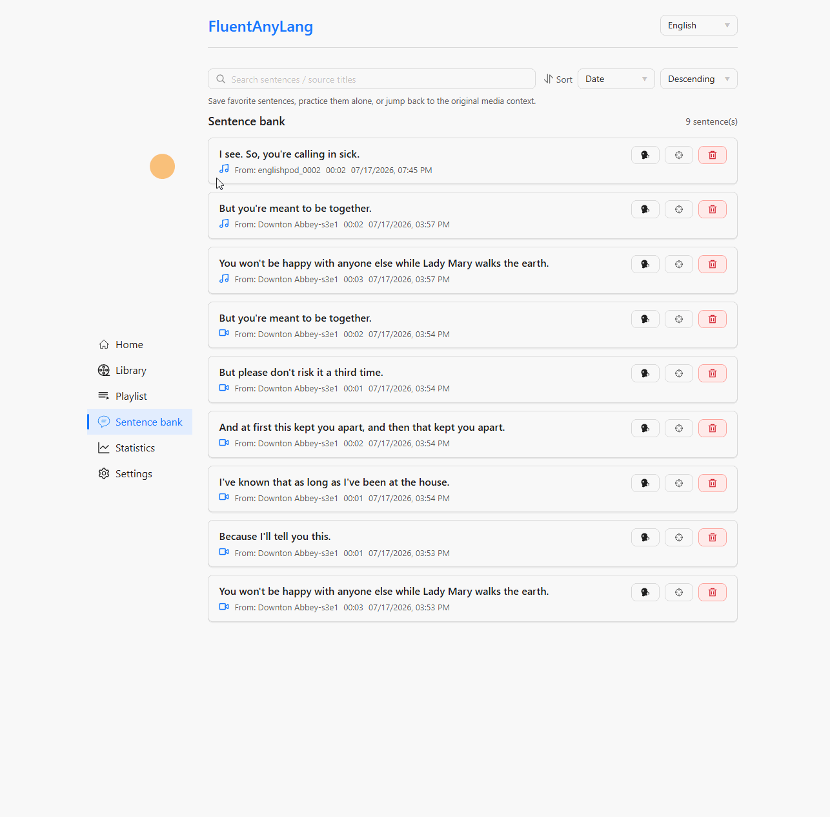
Task: Practice speaking "But please don't risk it a third time."
Action: point(645,373)
